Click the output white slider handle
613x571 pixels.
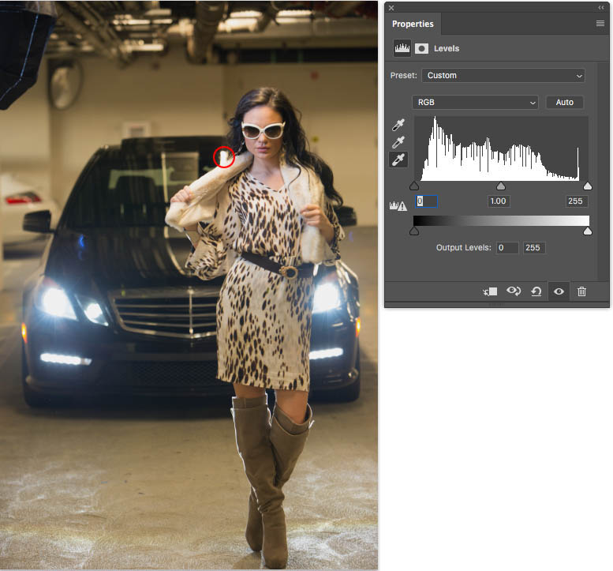tap(587, 231)
